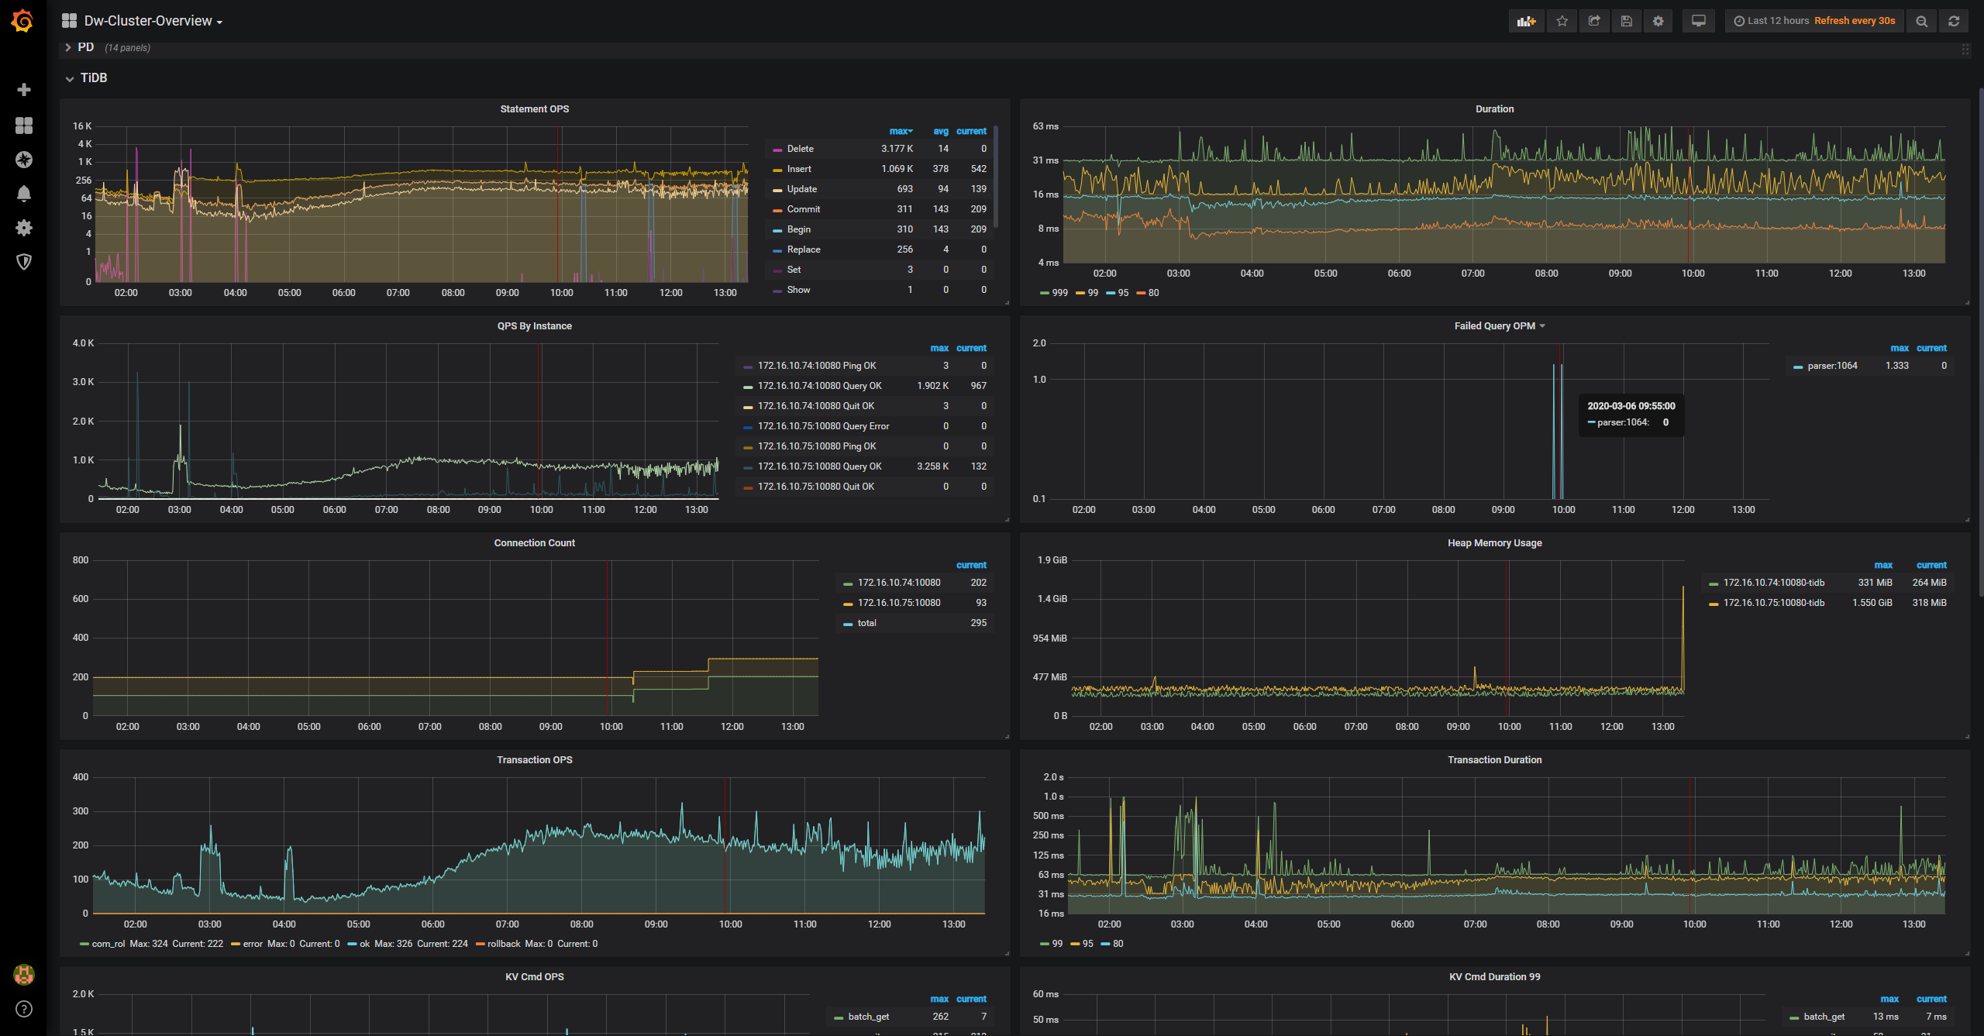Expand the PD row
Viewport: 1984px width, 1036px height.
(x=85, y=47)
